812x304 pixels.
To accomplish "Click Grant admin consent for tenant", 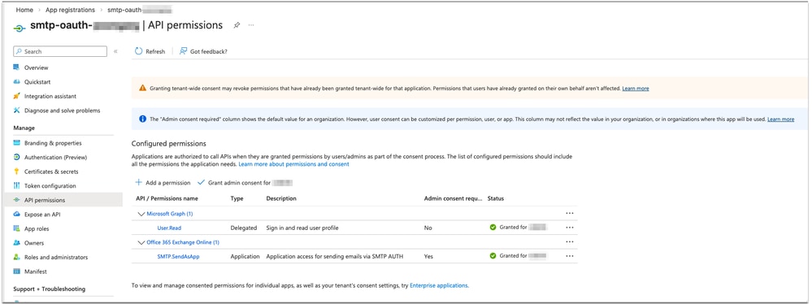I will point(245,183).
